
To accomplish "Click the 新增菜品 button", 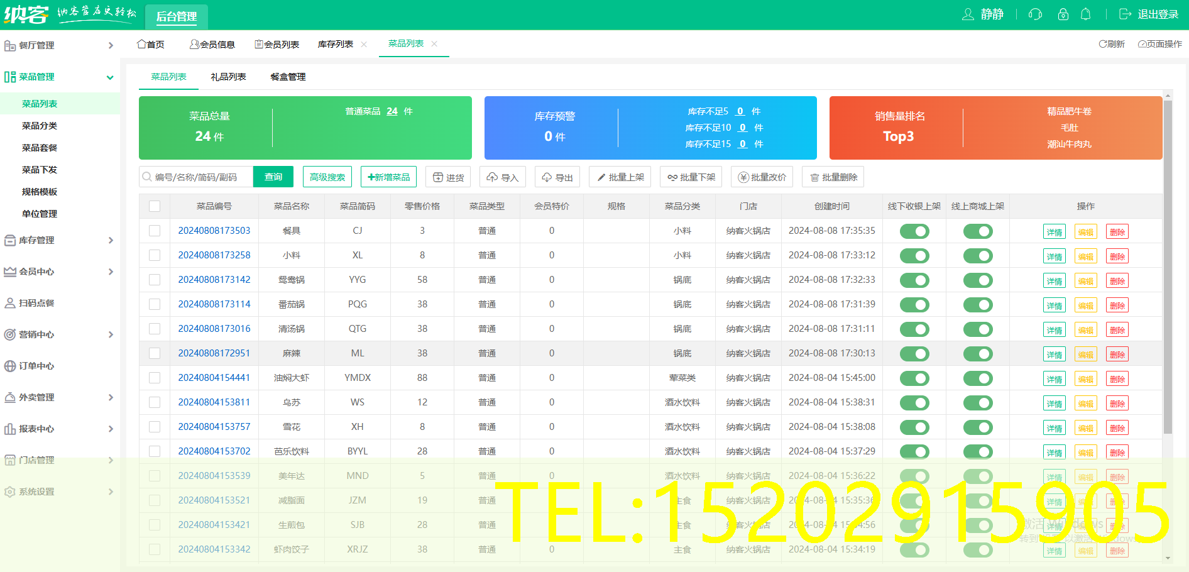I will pos(388,177).
